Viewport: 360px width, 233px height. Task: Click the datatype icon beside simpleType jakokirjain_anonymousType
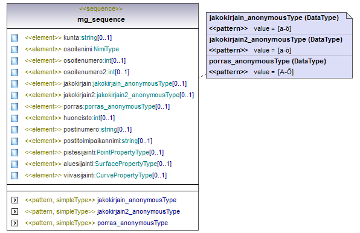pos(14,200)
